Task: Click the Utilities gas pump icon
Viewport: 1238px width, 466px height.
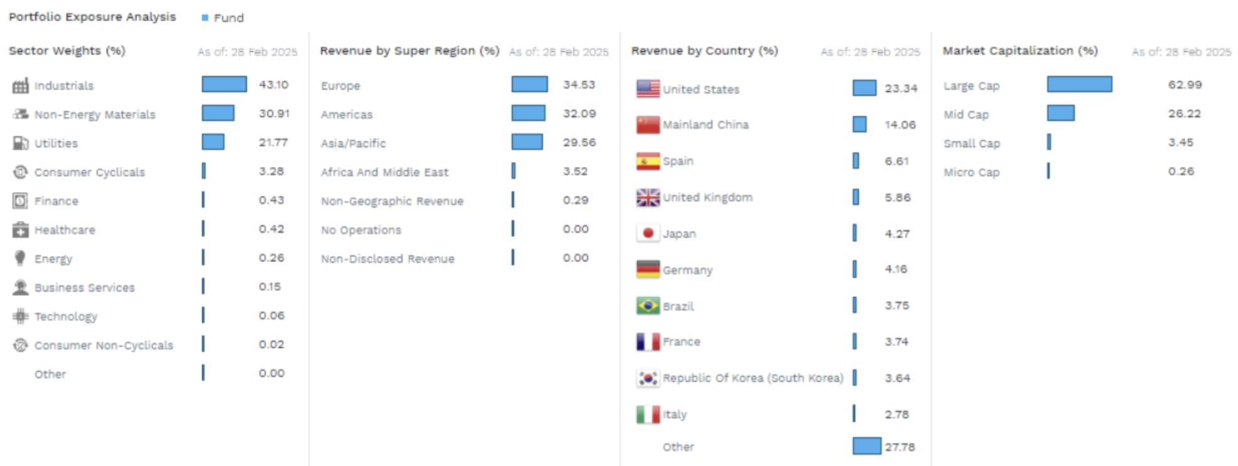Action: pyautogui.click(x=20, y=143)
